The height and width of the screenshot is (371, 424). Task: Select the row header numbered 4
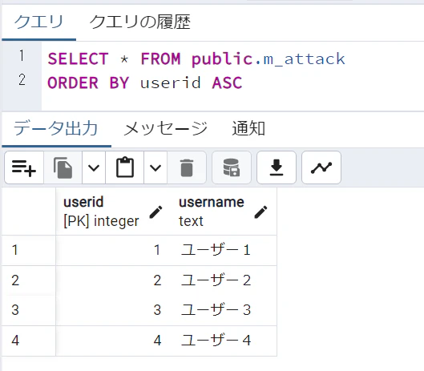click(29, 341)
